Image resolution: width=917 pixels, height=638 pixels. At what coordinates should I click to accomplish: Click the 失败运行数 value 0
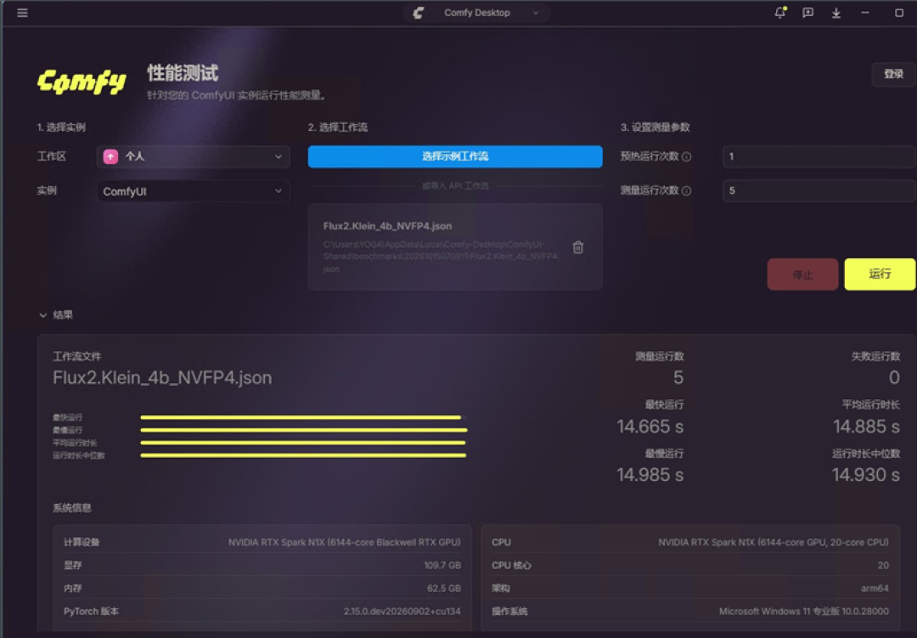894,377
